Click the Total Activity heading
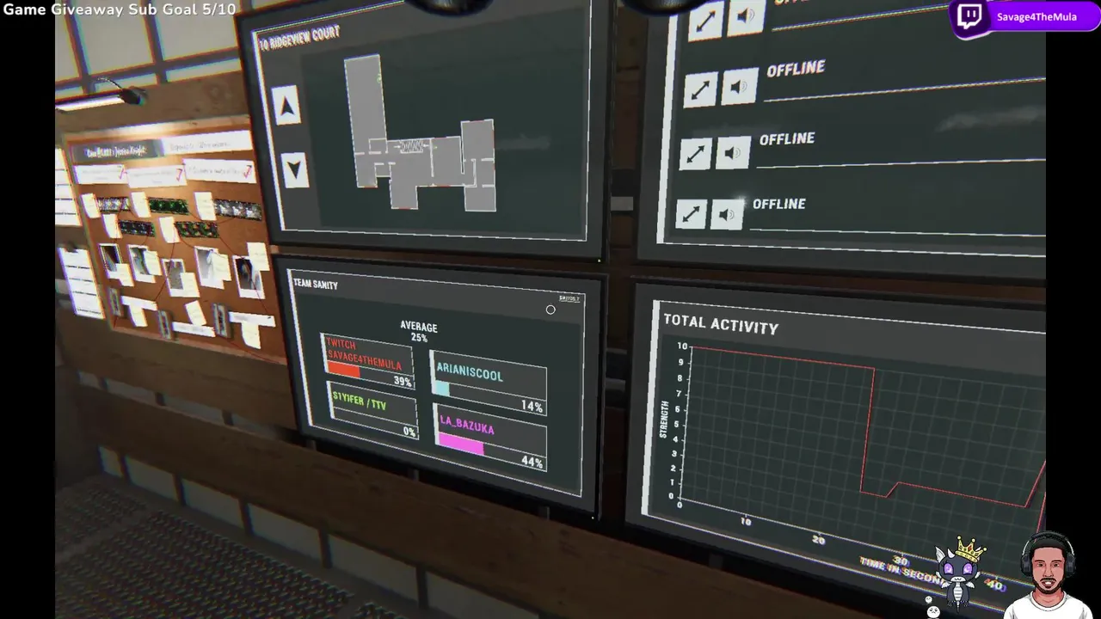This screenshot has width=1101, height=619. coord(721,323)
